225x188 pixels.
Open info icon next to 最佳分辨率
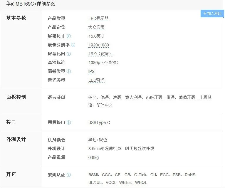point(73,45)
